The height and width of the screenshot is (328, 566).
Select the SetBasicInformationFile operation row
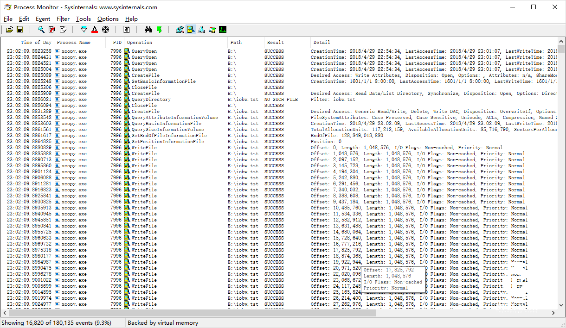pyautogui.click(x=280, y=82)
